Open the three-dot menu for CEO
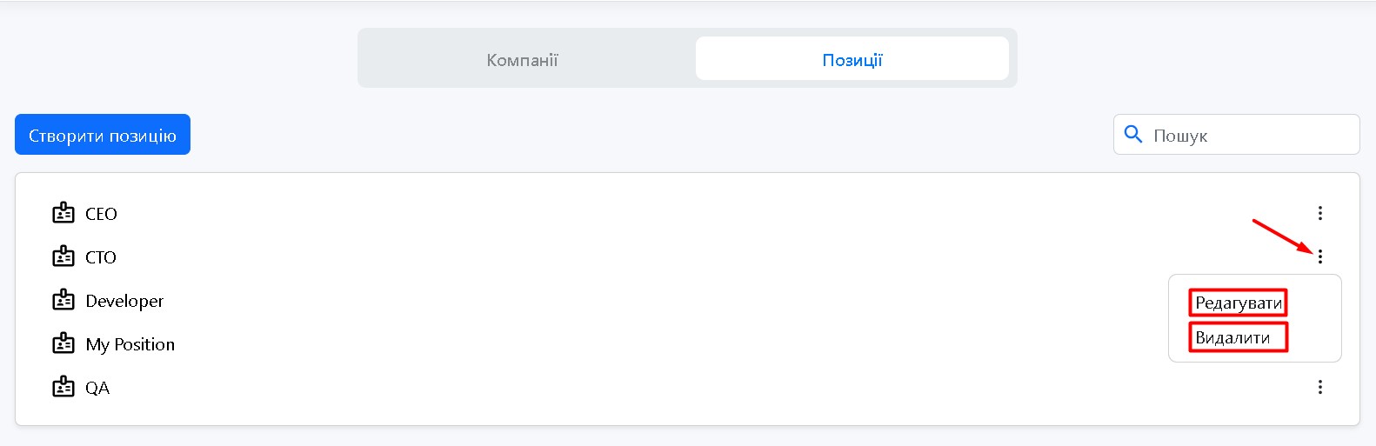Screen dimensions: 1376x446 point(1319,213)
